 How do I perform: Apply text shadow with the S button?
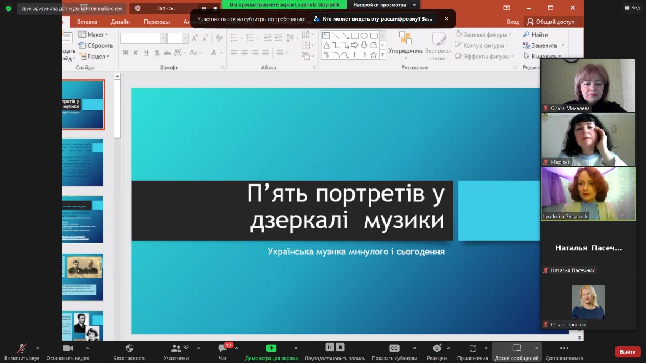coord(157,53)
